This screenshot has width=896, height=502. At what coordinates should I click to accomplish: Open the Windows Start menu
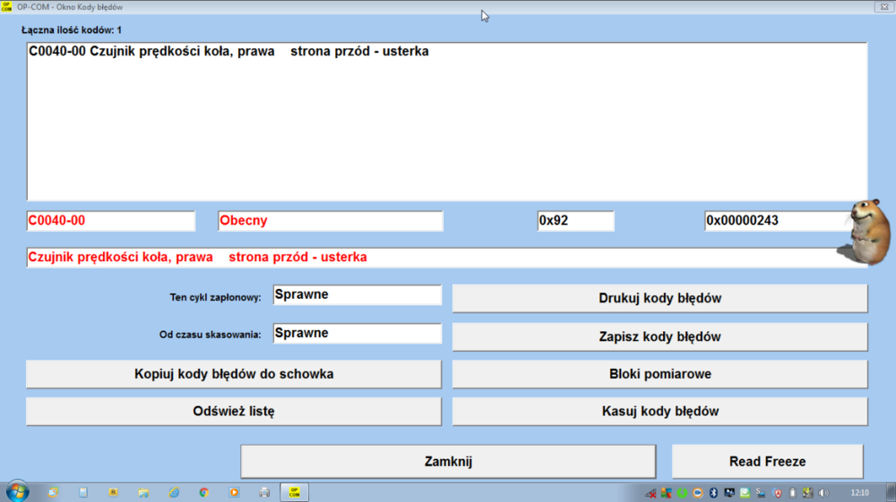(17, 491)
